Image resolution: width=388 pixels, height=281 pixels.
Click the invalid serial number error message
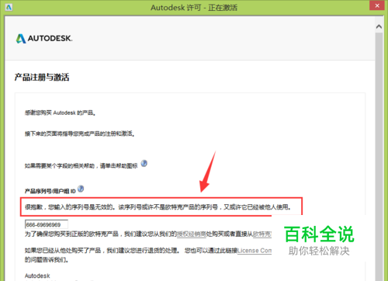click(158, 207)
